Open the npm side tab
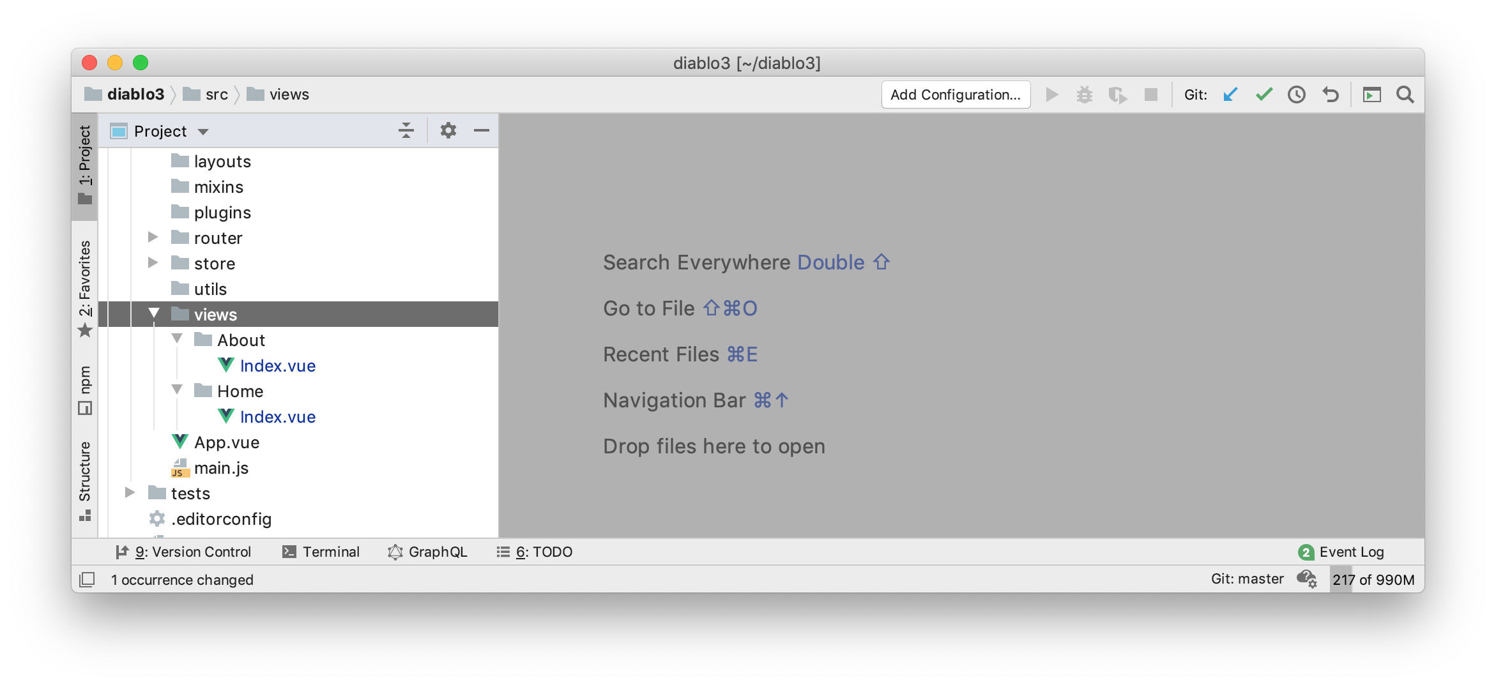 [85, 390]
